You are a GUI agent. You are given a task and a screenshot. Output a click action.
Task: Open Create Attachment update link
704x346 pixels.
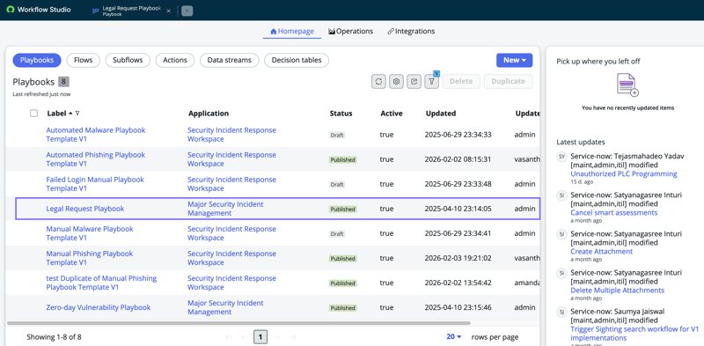point(602,251)
